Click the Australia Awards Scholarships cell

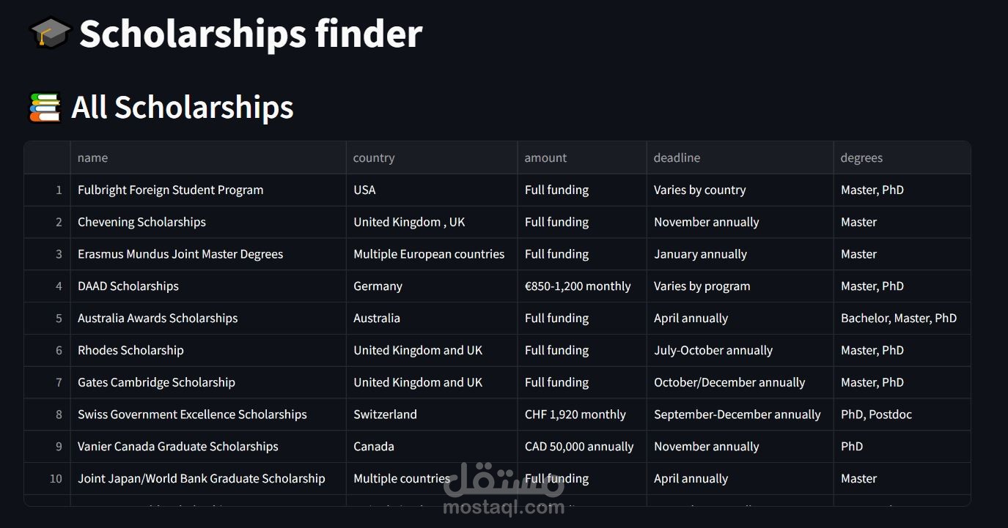click(208, 319)
